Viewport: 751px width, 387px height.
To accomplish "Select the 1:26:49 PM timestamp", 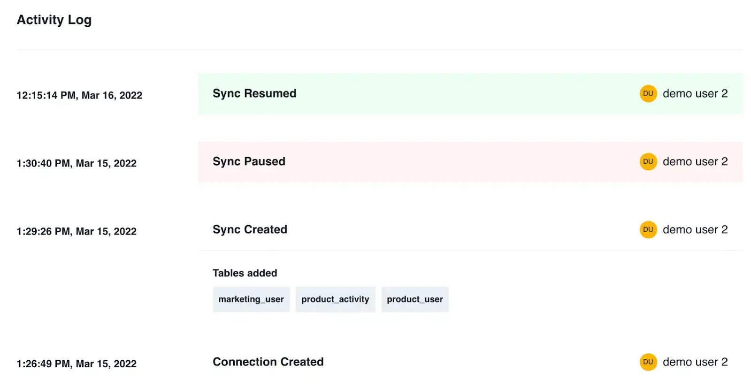I will [77, 364].
